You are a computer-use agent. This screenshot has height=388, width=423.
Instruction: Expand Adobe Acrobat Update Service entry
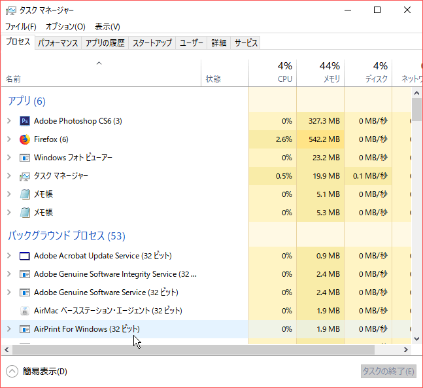tap(9, 256)
